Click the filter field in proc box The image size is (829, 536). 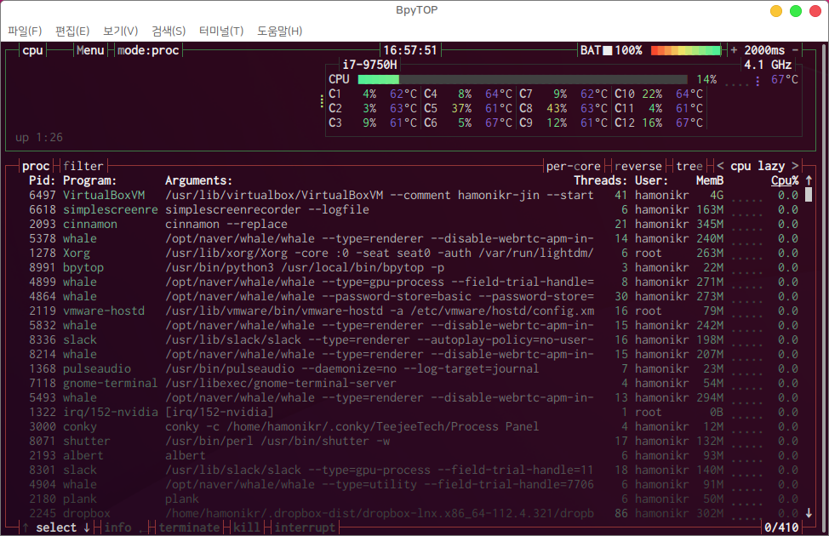coord(83,166)
